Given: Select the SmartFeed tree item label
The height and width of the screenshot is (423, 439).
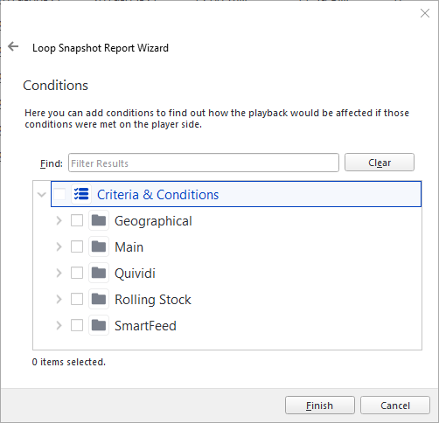Looking at the screenshot, I should click(x=145, y=326).
